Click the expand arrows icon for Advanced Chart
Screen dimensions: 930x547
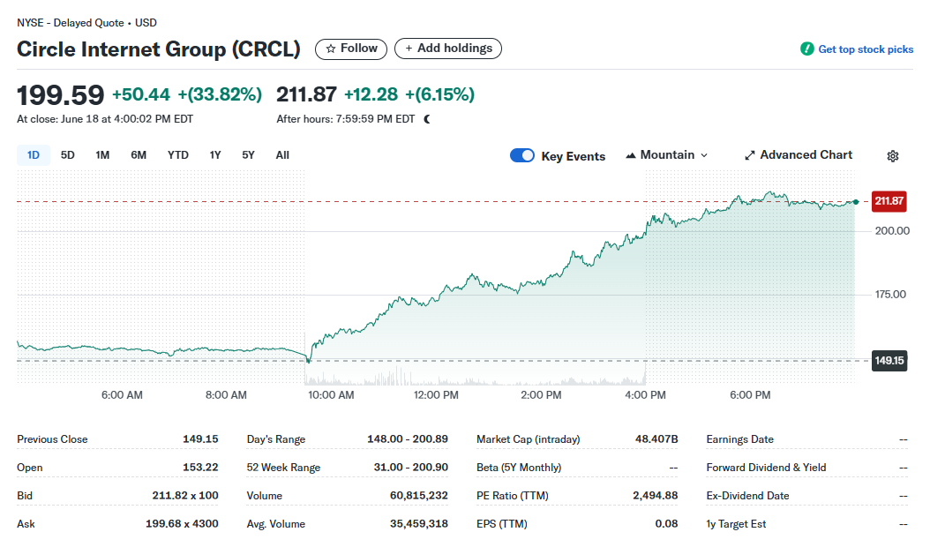750,155
